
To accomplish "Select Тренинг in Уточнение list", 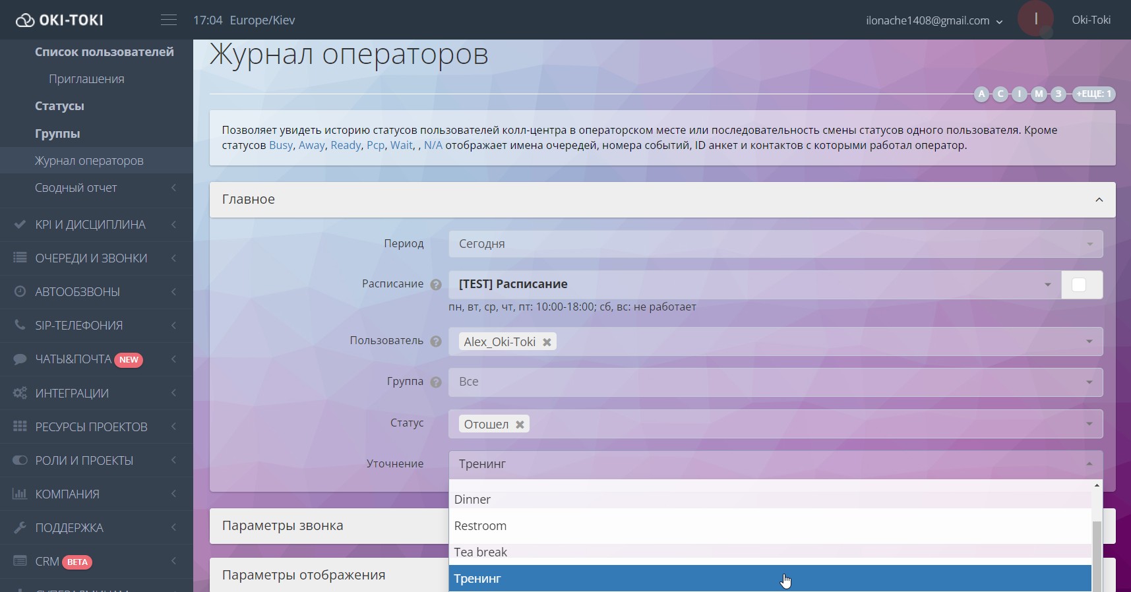I will 770,578.
